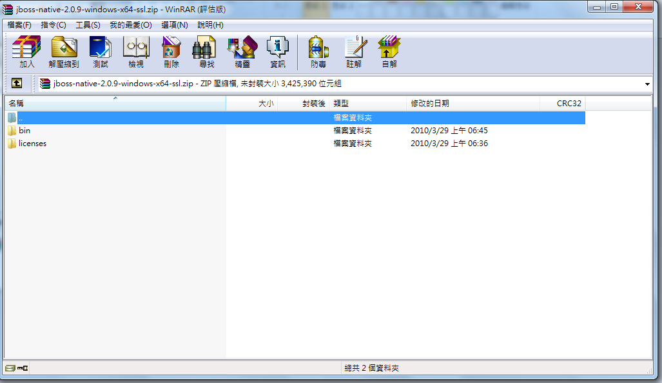Click the licenses folder icon
Viewport: 662px width, 383px height.
(x=12, y=144)
